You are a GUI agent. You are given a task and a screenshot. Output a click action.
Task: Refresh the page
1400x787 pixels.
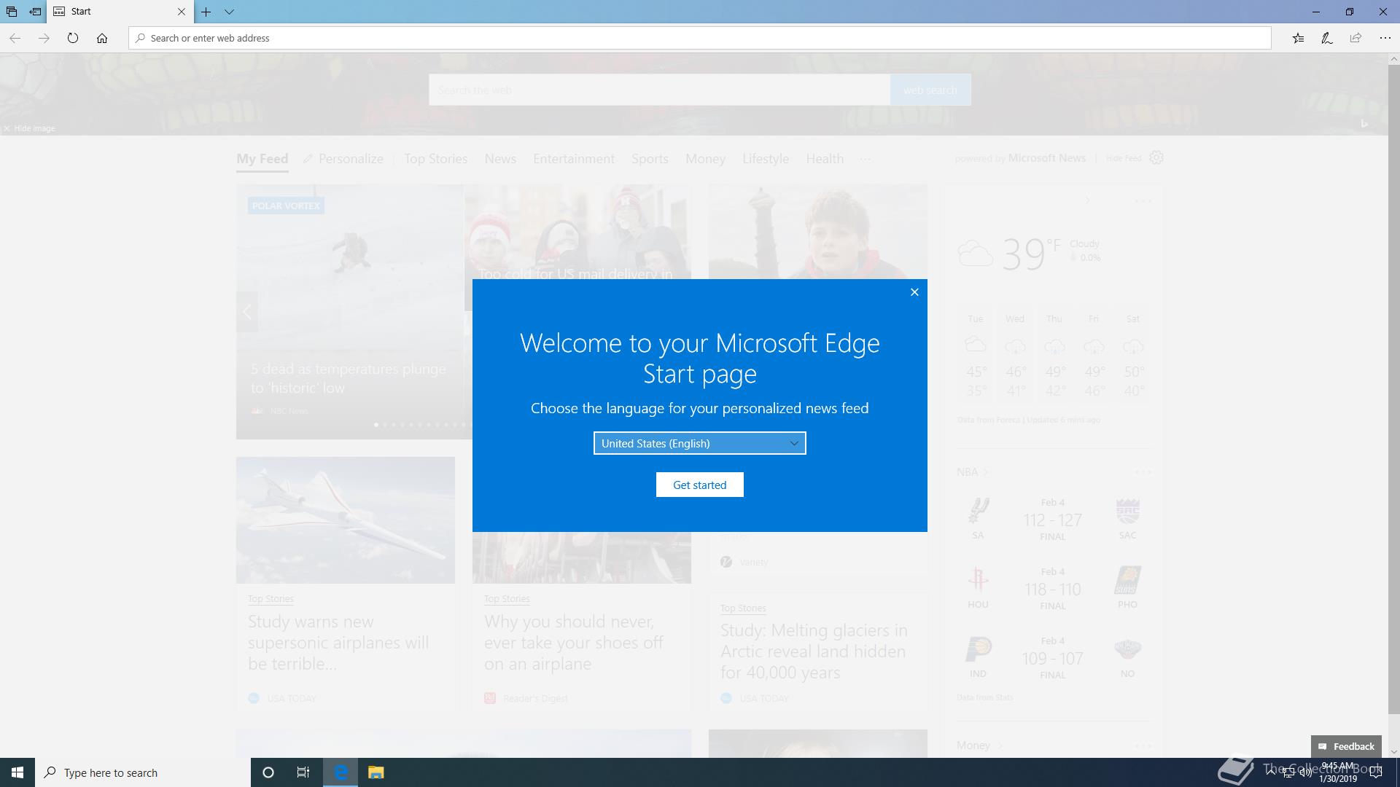coord(73,38)
